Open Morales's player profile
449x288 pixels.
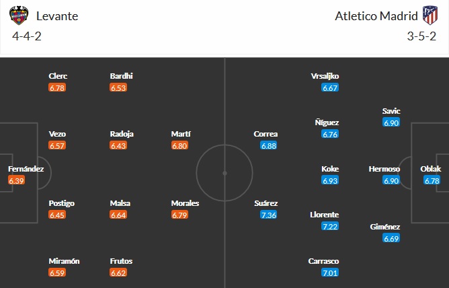pos(185,203)
